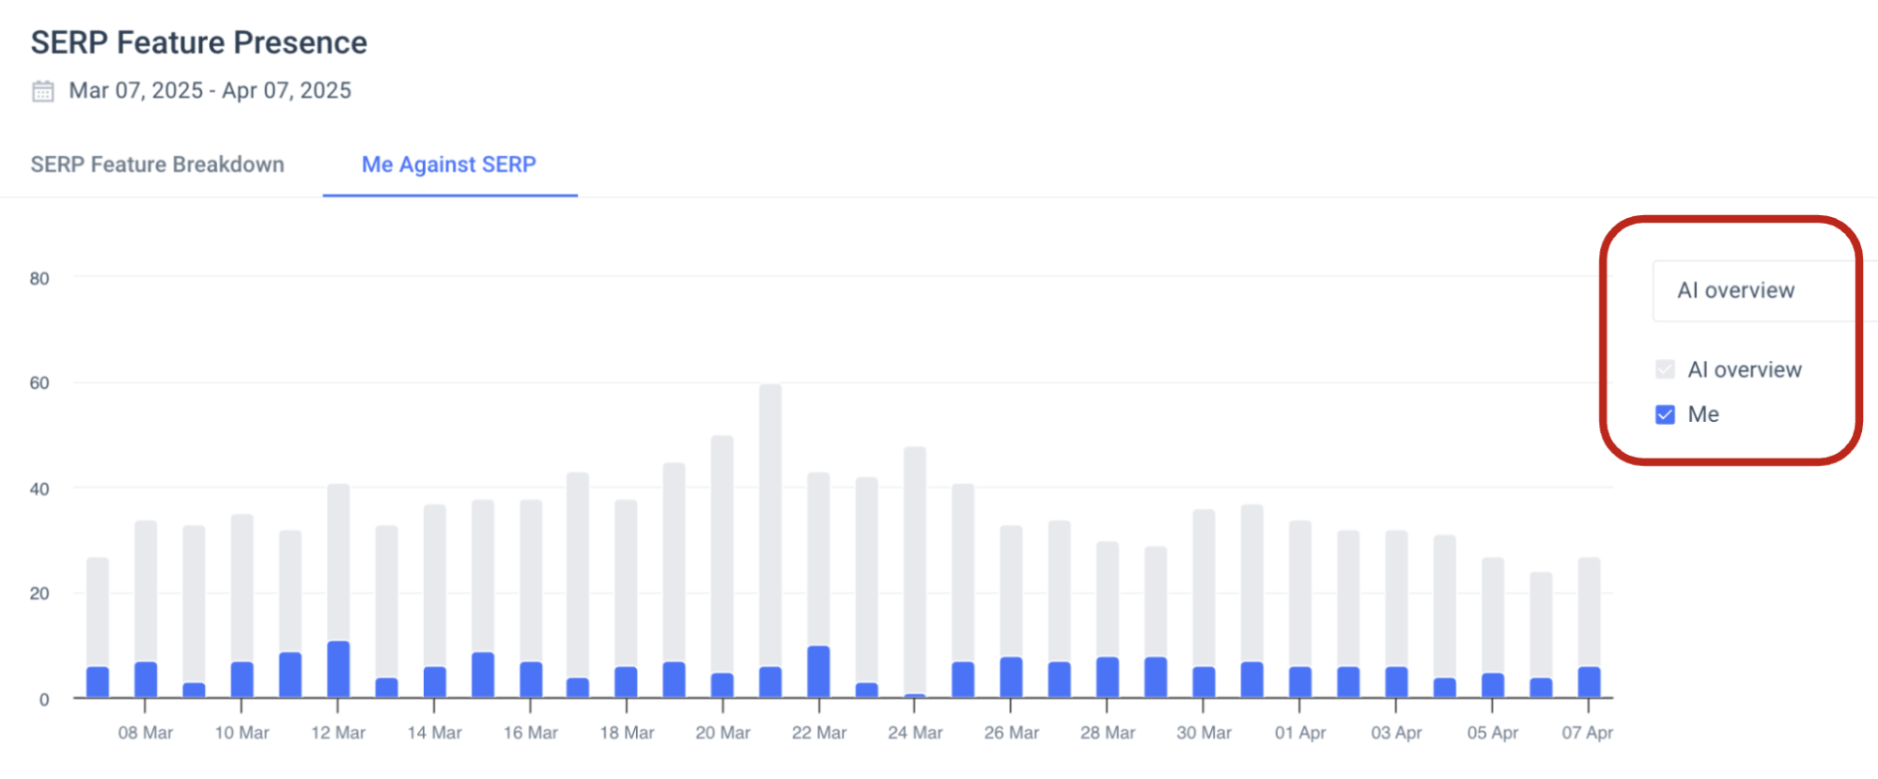Enable the AI overview checkbox
Viewport: 1878px width, 779px height.
pyautogui.click(x=1664, y=369)
